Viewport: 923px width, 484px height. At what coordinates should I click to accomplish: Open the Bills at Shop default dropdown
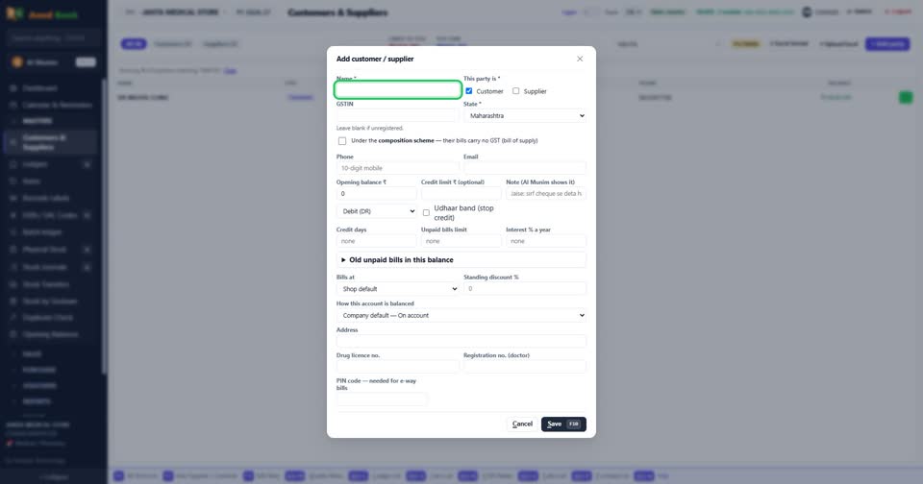[x=398, y=289]
